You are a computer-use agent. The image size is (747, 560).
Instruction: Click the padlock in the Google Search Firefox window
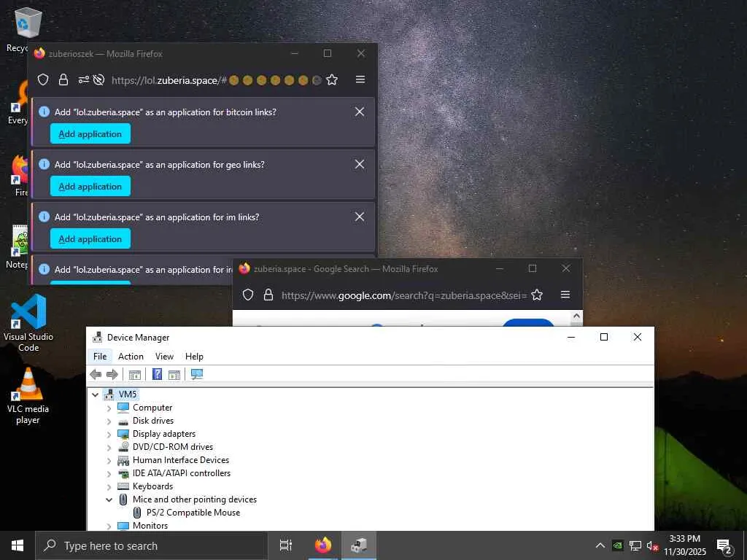pos(268,295)
